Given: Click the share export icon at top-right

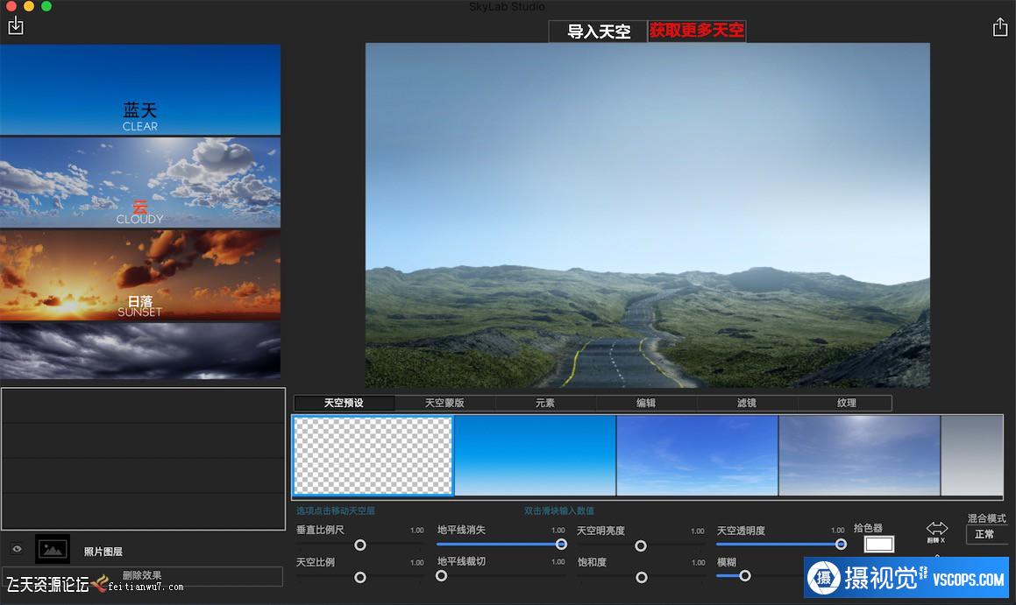Looking at the screenshot, I should coord(999,27).
